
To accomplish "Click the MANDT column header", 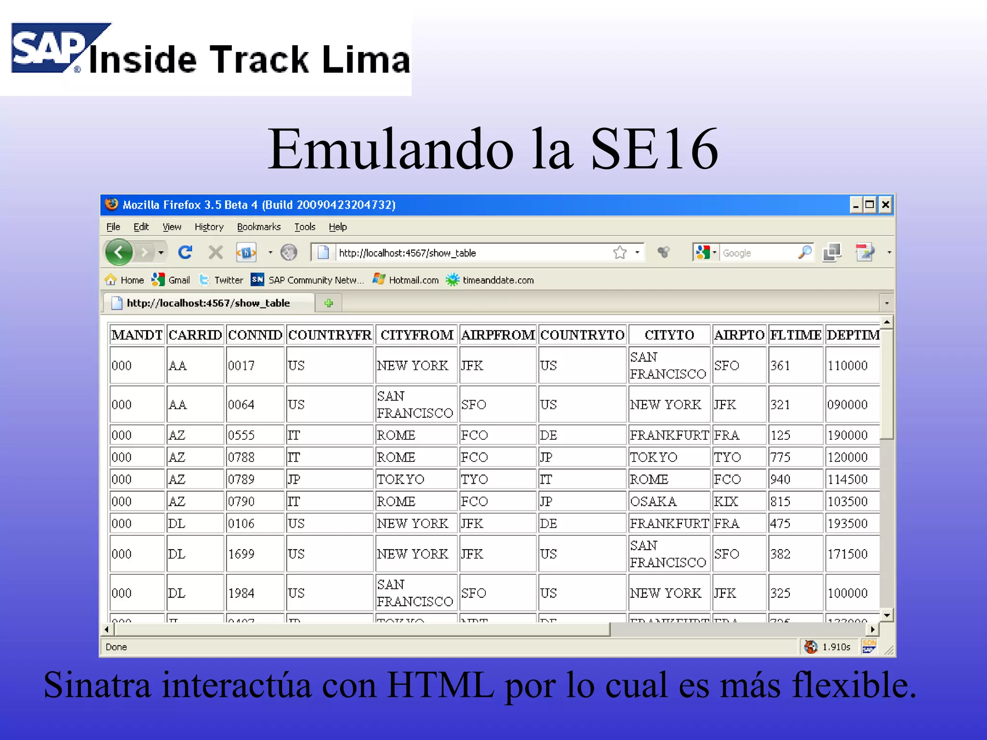I will (137, 335).
